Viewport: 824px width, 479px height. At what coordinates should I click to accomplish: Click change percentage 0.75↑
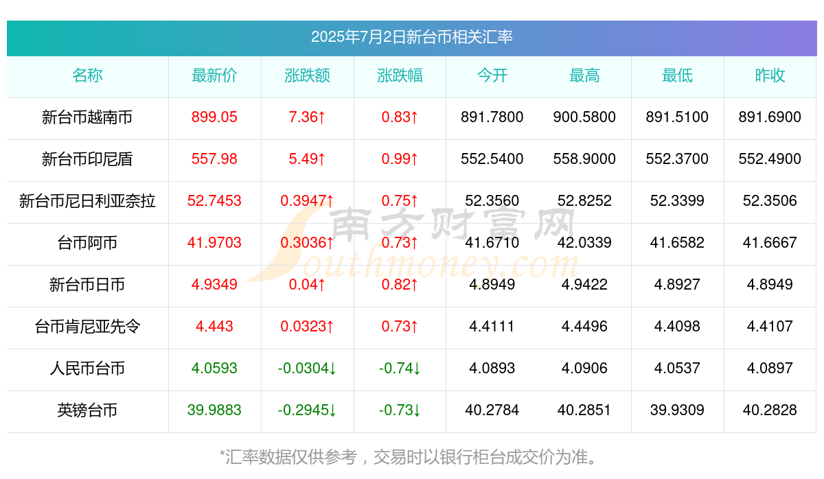(400, 201)
